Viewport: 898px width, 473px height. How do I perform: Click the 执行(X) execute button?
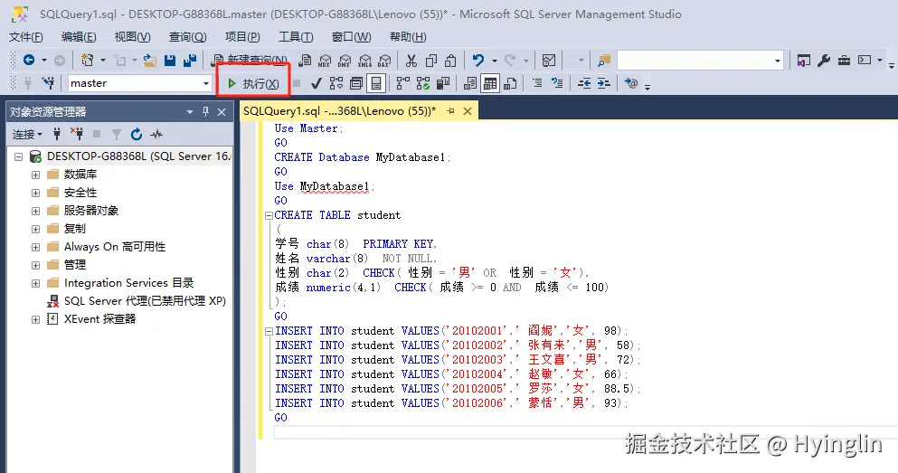253,83
